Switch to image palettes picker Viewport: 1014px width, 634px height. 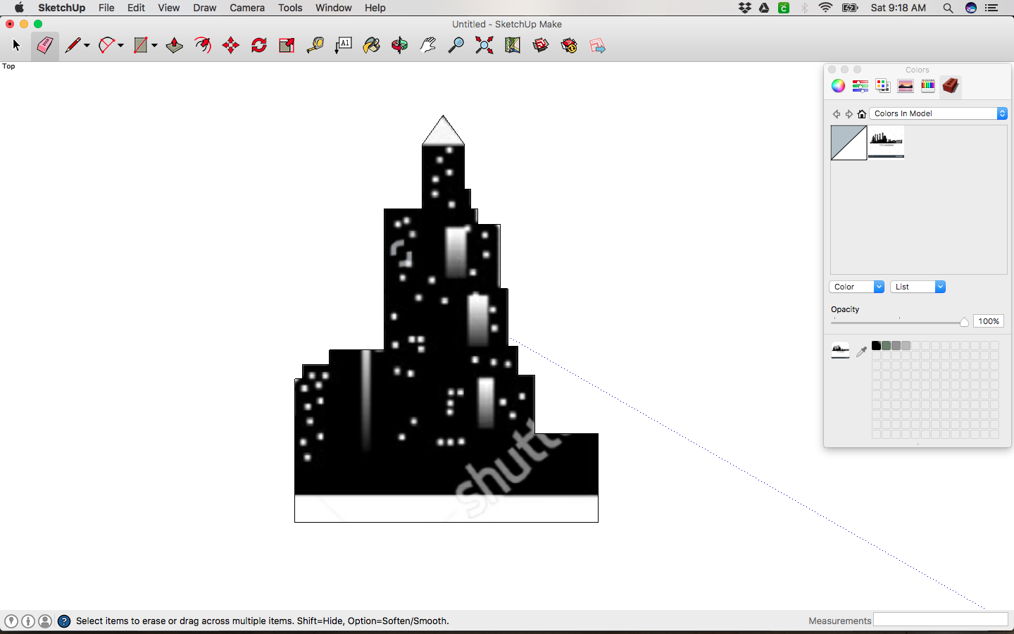coord(906,86)
